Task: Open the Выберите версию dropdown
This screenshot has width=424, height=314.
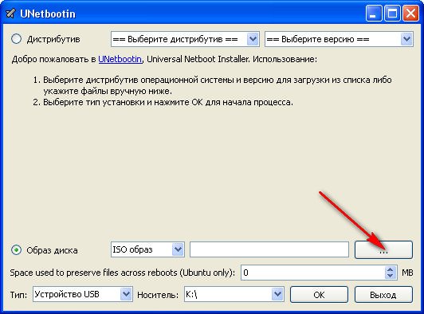Action: (x=339, y=39)
